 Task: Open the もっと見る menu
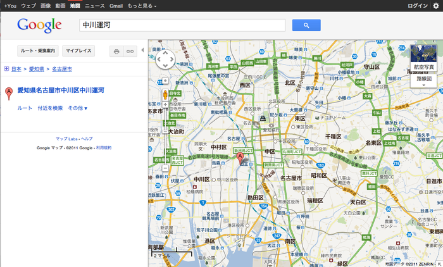coord(142,6)
